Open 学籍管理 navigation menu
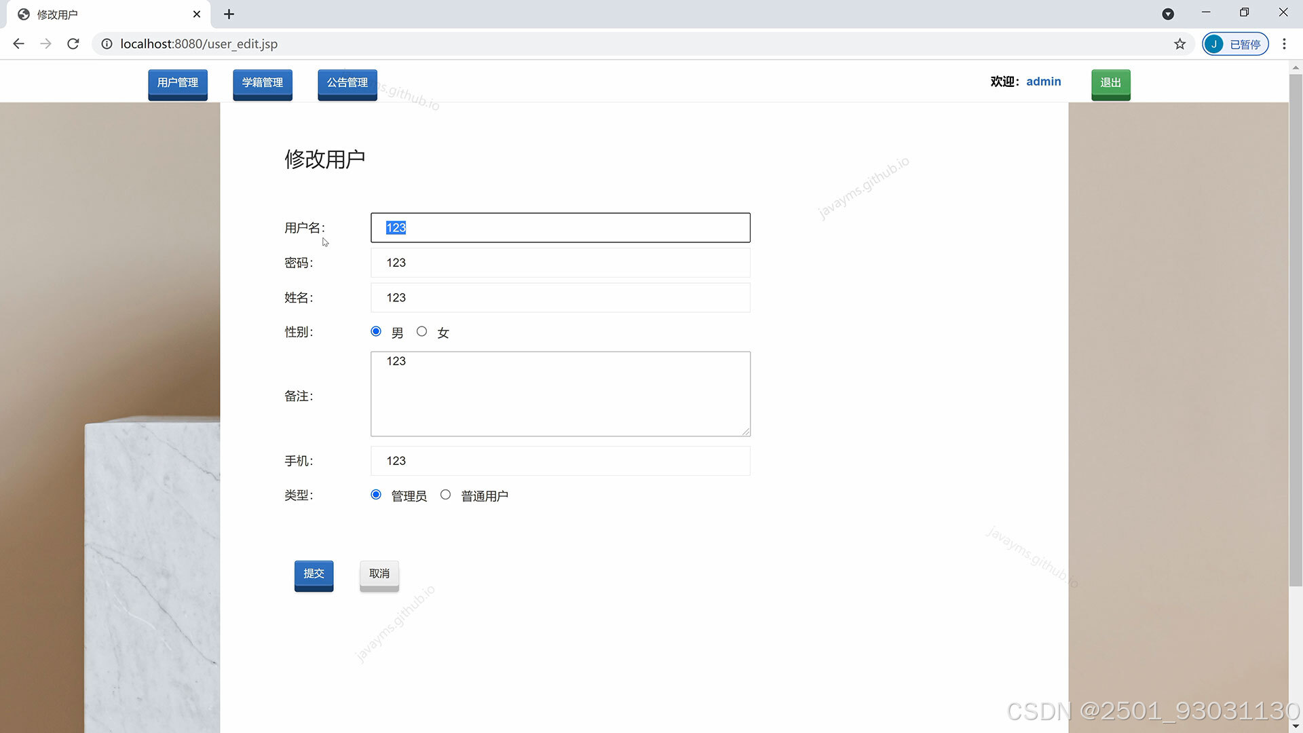This screenshot has width=1303, height=733. (263, 83)
